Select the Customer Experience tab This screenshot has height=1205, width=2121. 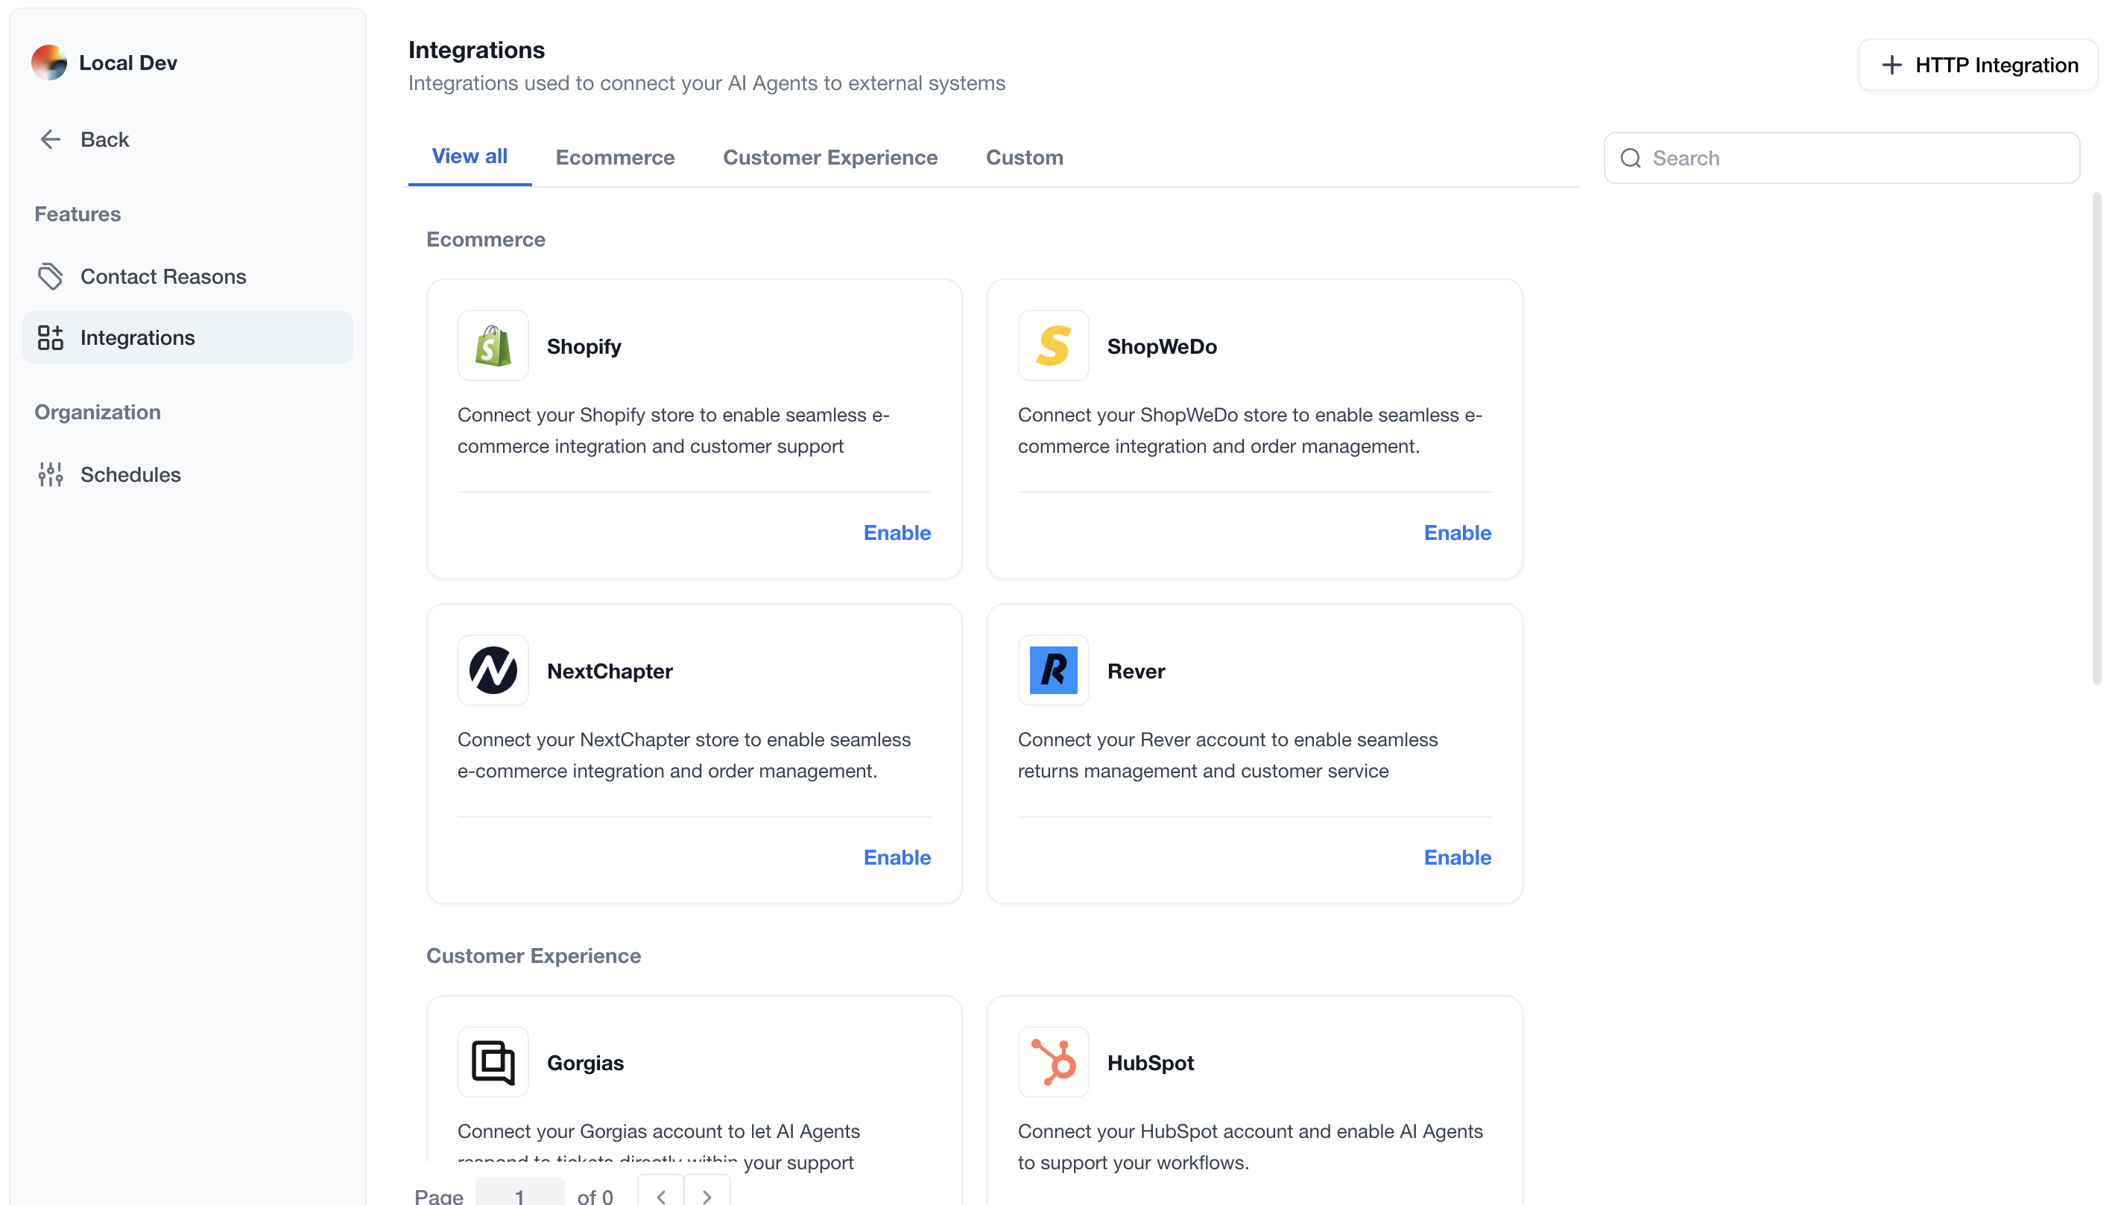(x=830, y=157)
